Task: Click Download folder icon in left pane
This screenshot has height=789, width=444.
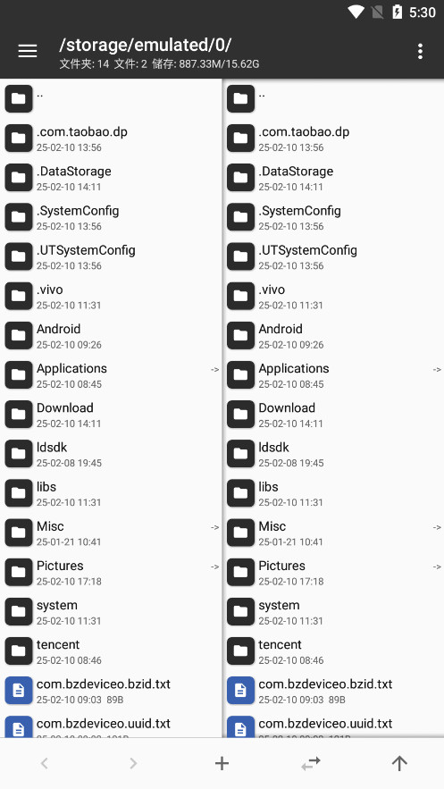Action: 19,414
